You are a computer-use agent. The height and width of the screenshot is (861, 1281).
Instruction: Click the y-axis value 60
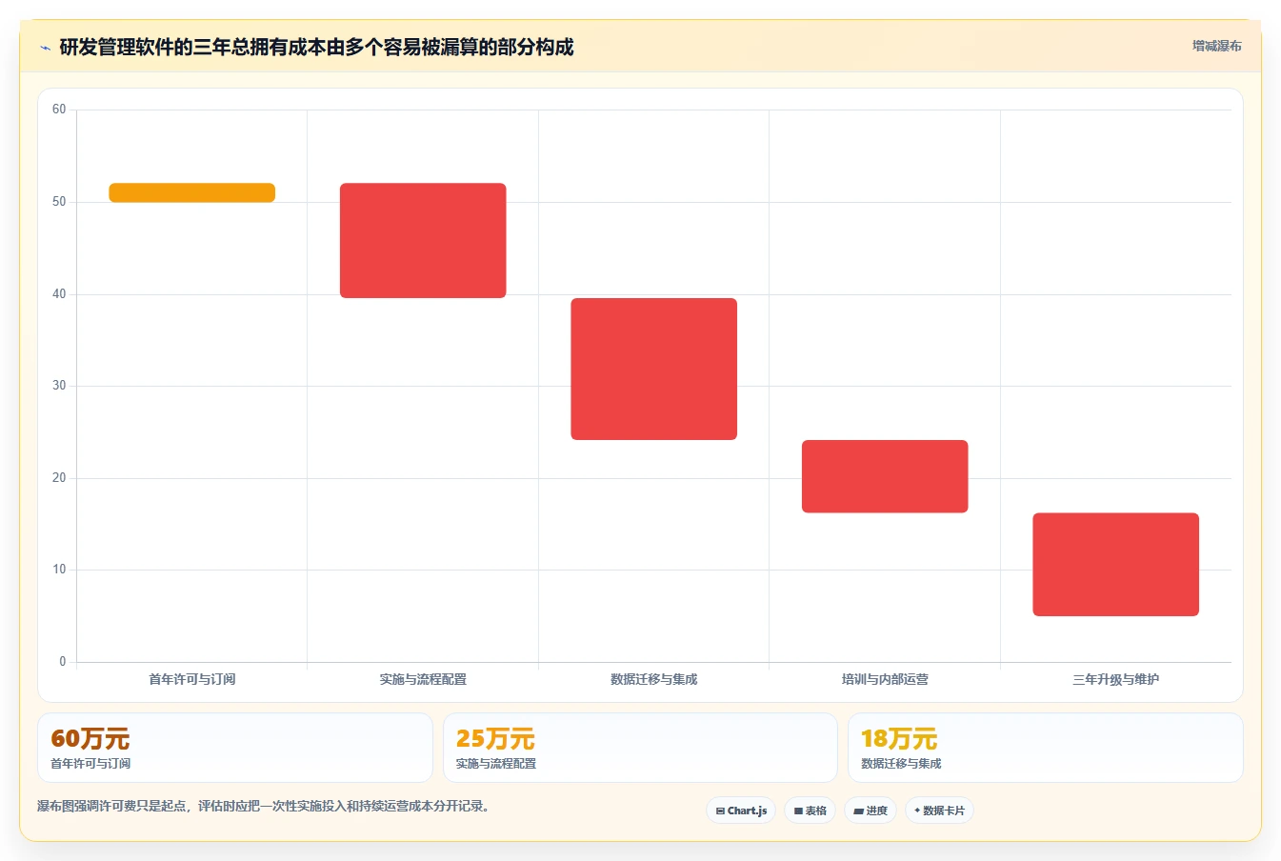(59, 110)
